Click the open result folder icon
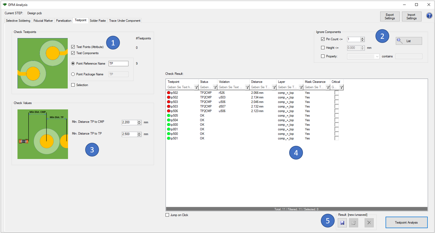The image size is (435, 233). coord(354,223)
